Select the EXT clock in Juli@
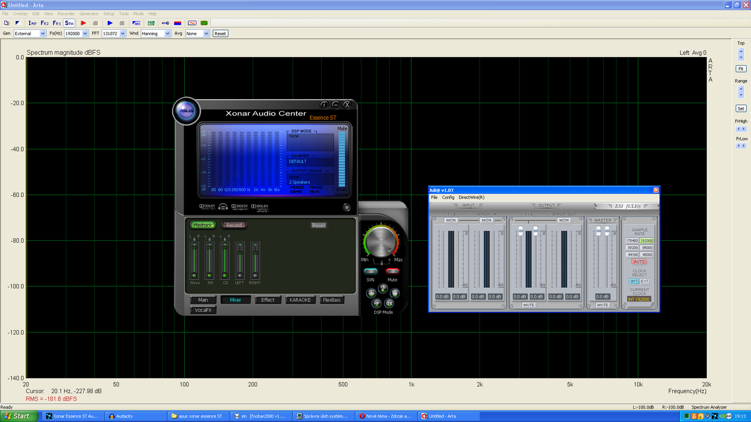 [x=644, y=281]
